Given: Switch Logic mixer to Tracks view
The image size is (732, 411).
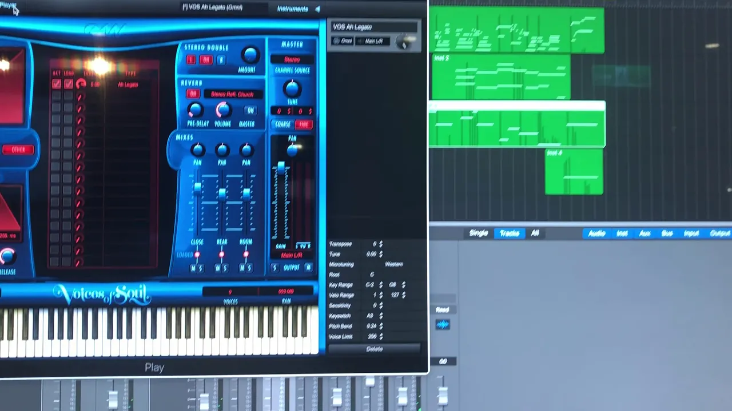Looking at the screenshot, I should [509, 233].
